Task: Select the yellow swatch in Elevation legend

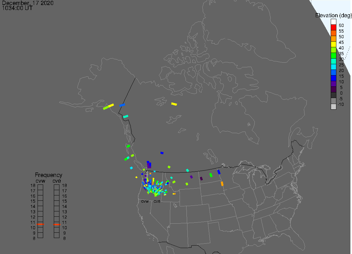Action: click(333, 44)
